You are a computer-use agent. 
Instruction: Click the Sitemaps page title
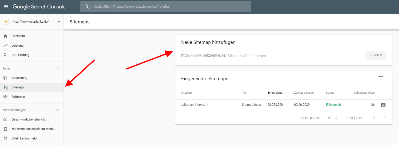click(79, 22)
